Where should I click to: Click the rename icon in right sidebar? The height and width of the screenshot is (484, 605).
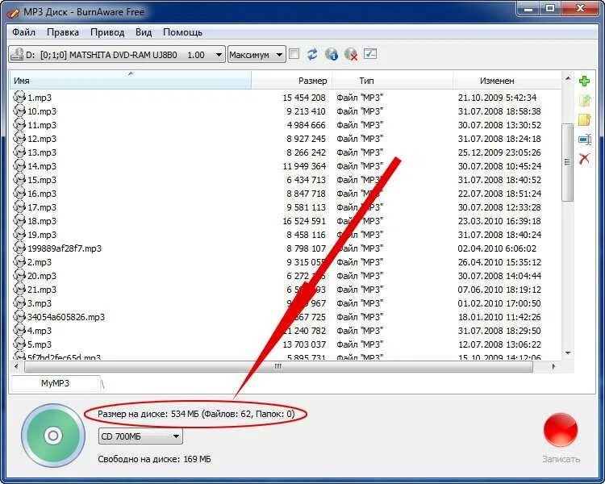click(585, 140)
